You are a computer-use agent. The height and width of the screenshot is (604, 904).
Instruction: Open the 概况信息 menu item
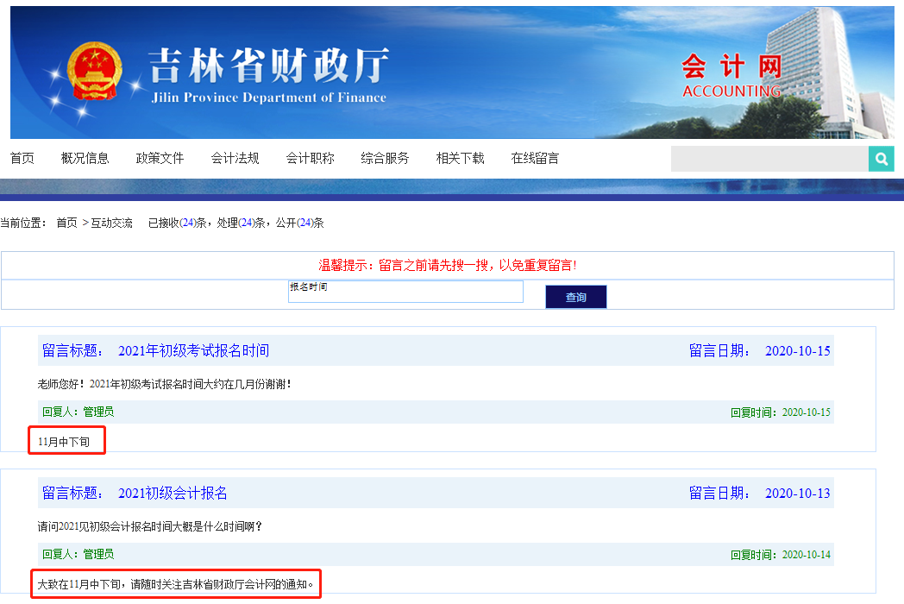coord(85,159)
